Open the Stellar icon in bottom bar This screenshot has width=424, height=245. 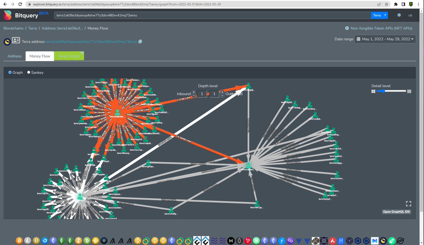point(400,240)
